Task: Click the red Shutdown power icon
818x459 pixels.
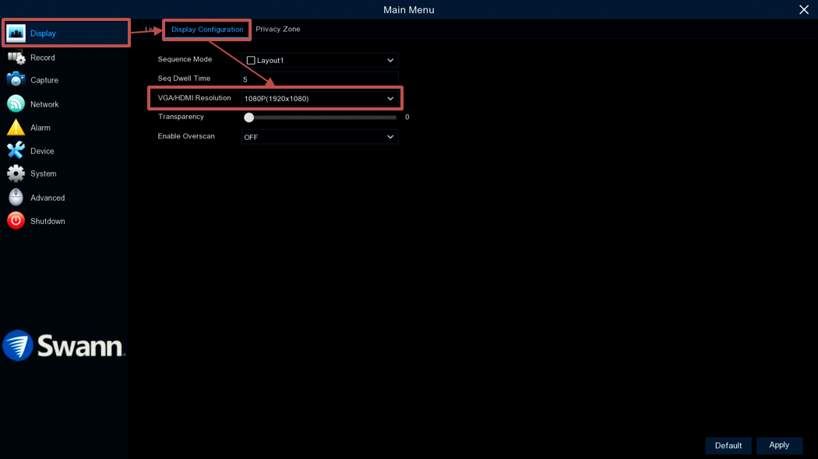Action: coord(16,221)
